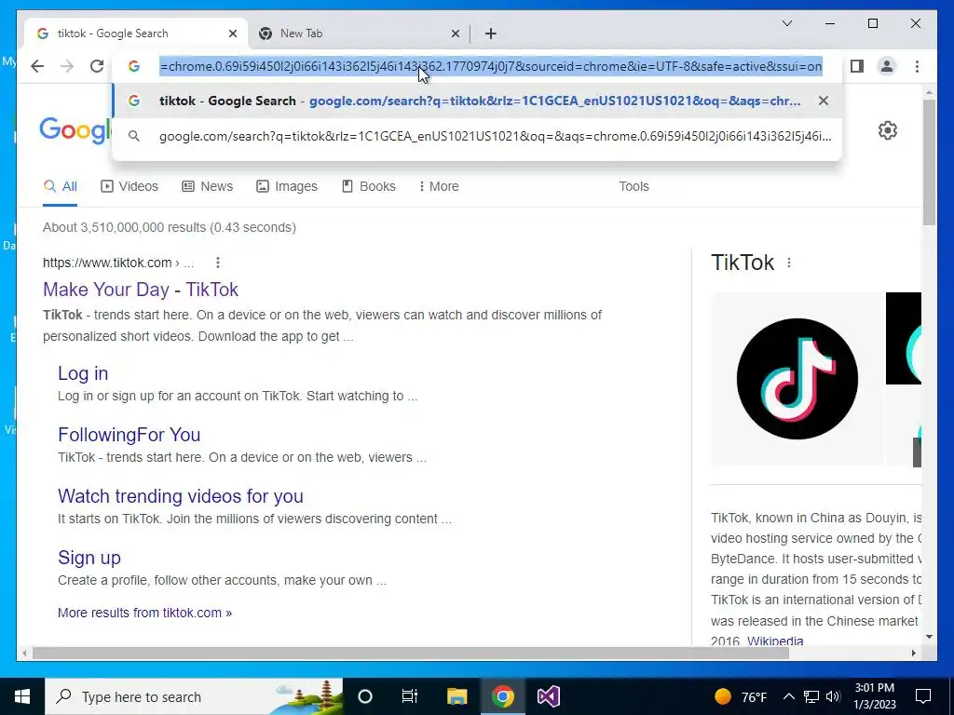Toggle the Chrome side panel icon
This screenshot has height=715, width=954.
(x=857, y=66)
